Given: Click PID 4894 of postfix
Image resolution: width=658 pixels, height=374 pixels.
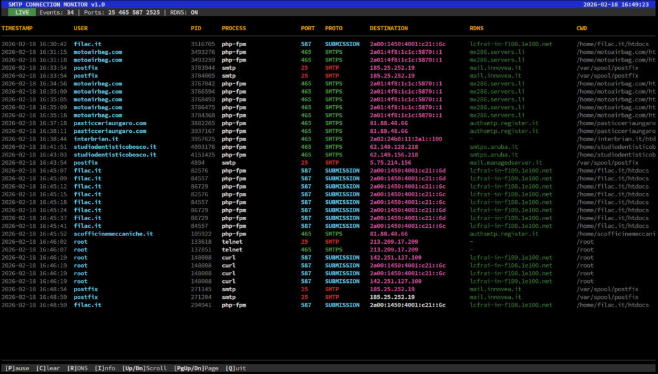Looking at the screenshot, I should tap(198, 163).
